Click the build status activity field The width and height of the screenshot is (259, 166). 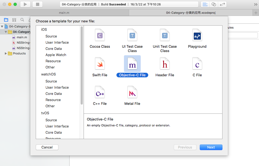coord(129,4)
